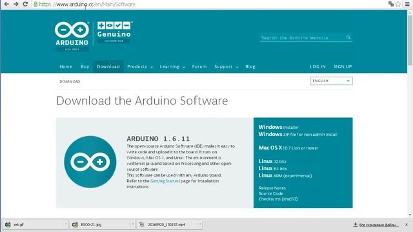413x232 pixels.
Task: Download Linux ARM experimental
Action: [x=285, y=175]
